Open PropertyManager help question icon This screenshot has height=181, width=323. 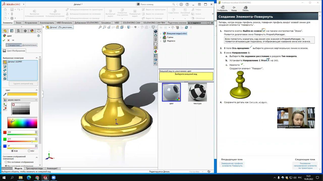pyautogui.click(x=39, y=36)
